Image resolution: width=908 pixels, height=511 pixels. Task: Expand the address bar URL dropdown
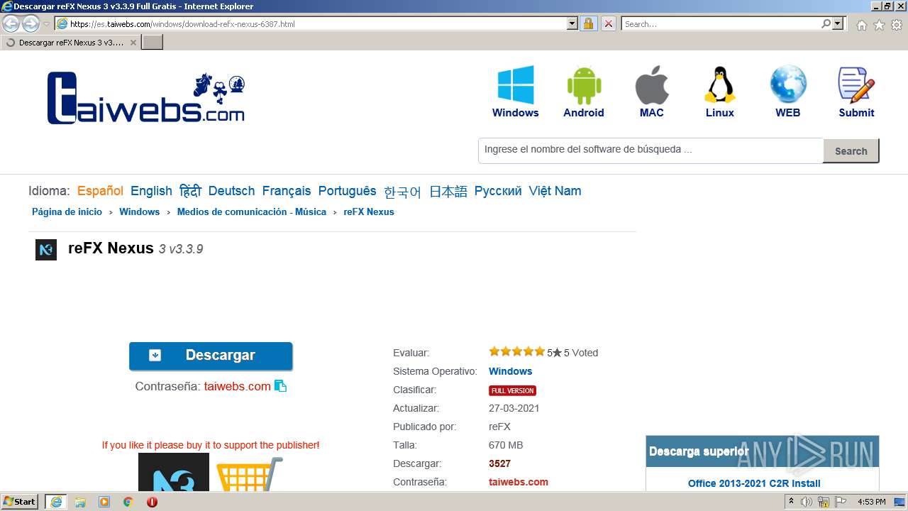572,23
